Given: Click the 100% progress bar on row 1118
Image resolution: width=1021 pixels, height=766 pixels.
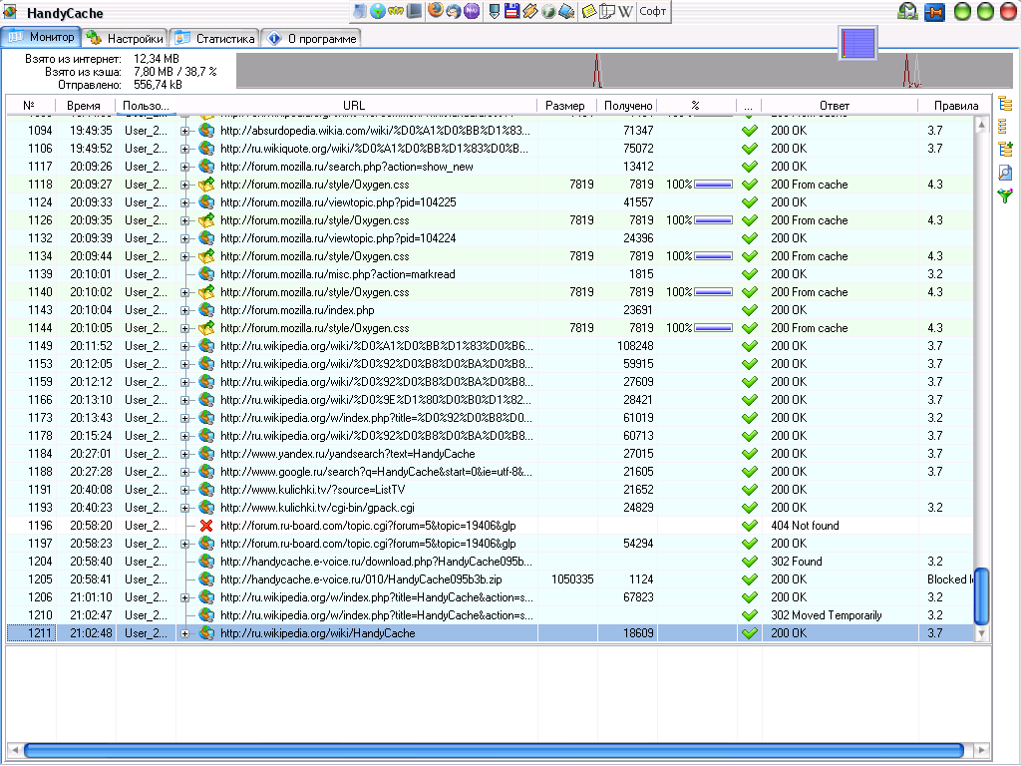Looking at the screenshot, I should click(713, 185).
